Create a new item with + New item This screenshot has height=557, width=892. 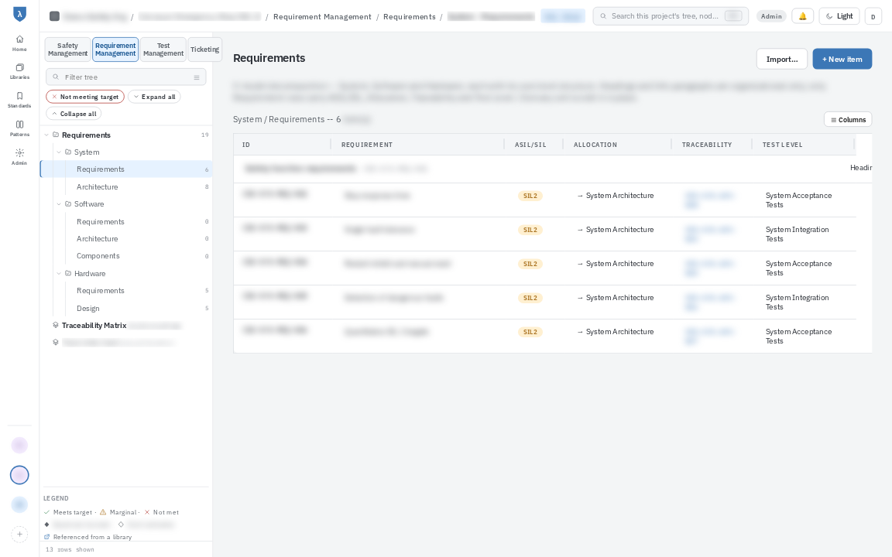pyautogui.click(x=842, y=59)
